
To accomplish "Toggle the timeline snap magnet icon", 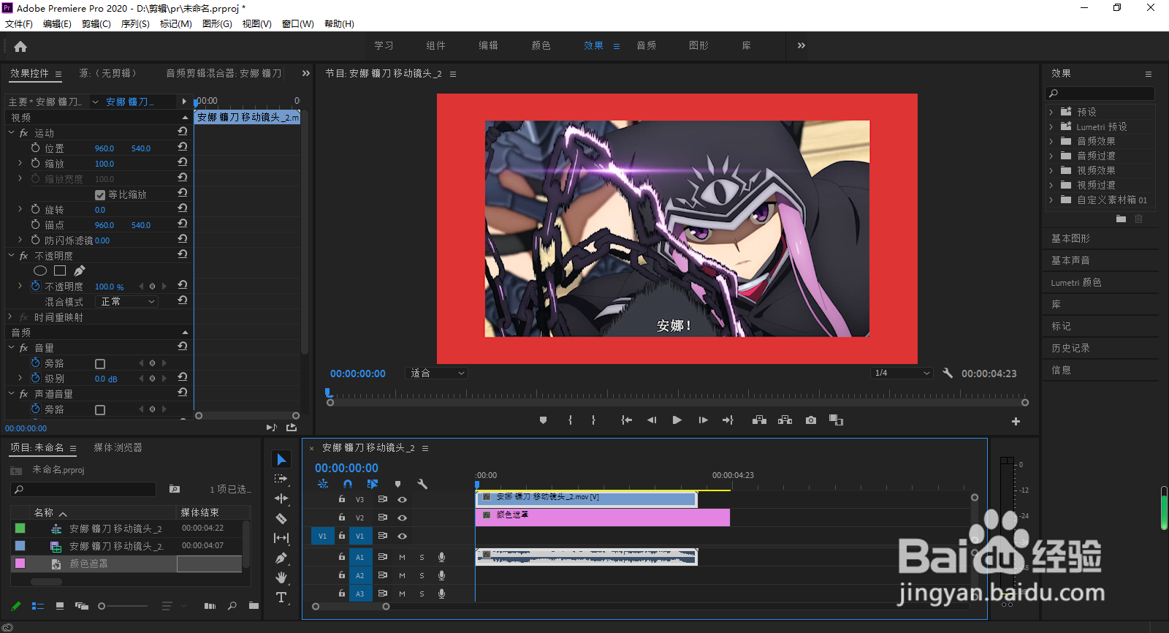I will click(348, 484).
